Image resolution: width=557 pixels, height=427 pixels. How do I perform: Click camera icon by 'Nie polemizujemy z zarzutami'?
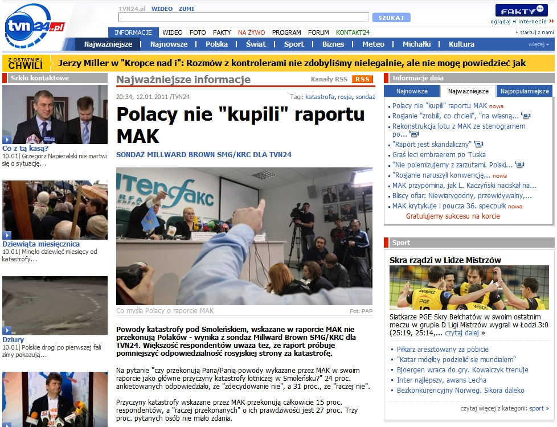pyautogui.click(x=519, y=165)
